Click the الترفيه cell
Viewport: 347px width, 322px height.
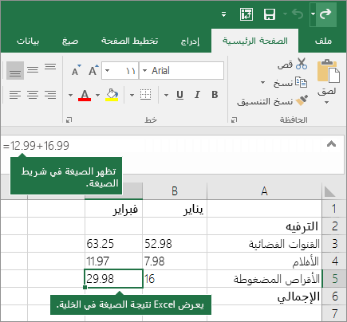[x=264, y=226]
